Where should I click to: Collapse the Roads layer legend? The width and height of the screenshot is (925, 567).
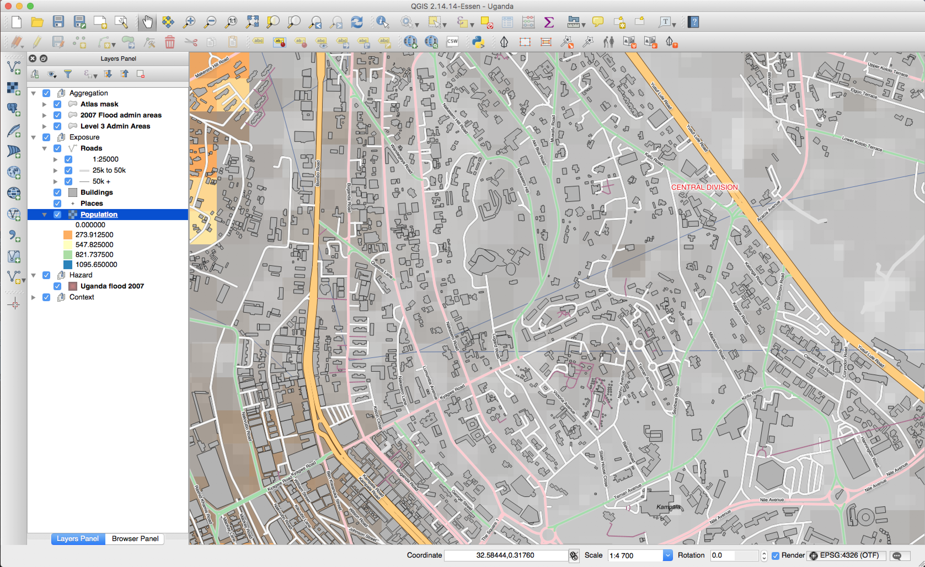[x=45, y=148]
